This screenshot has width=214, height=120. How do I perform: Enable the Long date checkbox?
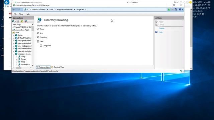point(41,46)
